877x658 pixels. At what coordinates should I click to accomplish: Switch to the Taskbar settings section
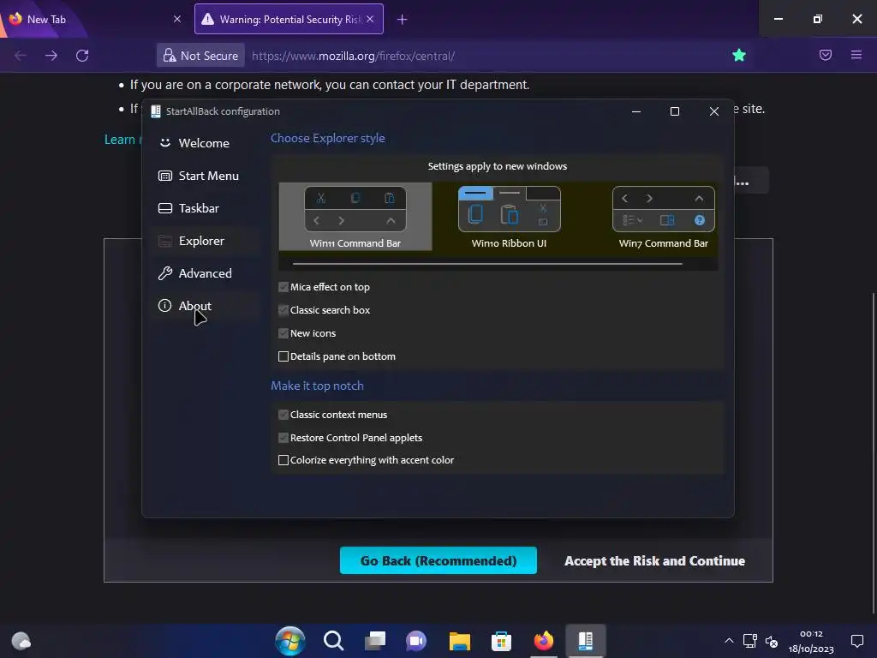[204, 208]
